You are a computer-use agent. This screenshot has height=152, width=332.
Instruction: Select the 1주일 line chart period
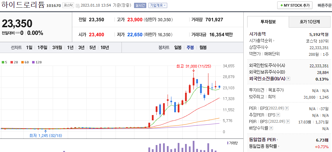(42, 47)
